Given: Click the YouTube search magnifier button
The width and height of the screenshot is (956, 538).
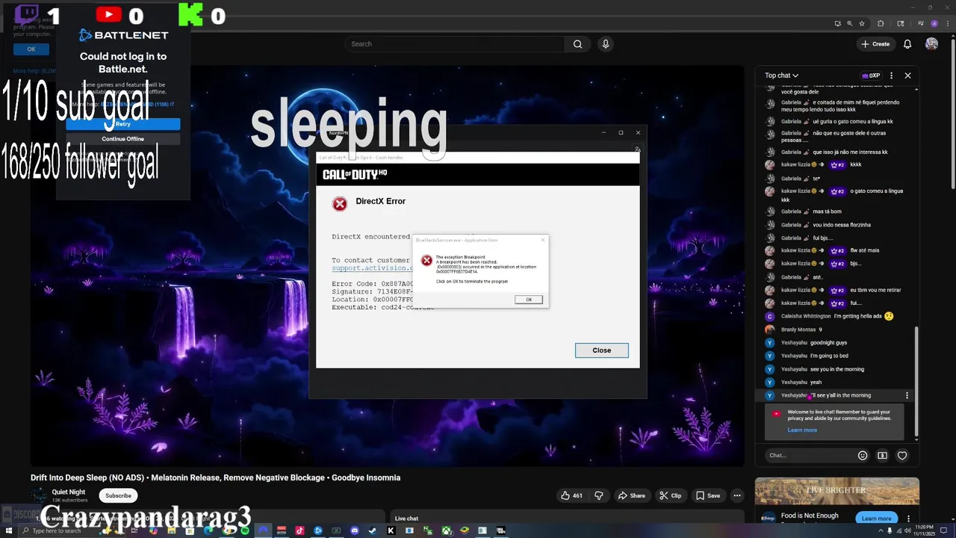Looking at the screenshot, I should (577, 44).
